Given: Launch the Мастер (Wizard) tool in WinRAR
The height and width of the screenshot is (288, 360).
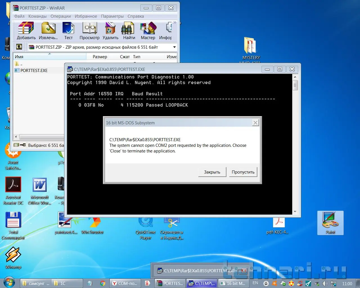Looking at the screenshot, I should tap(148, 31).
